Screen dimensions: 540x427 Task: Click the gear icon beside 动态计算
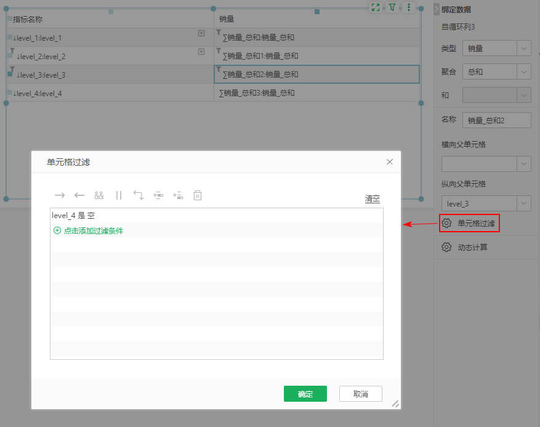coord(446,247)
